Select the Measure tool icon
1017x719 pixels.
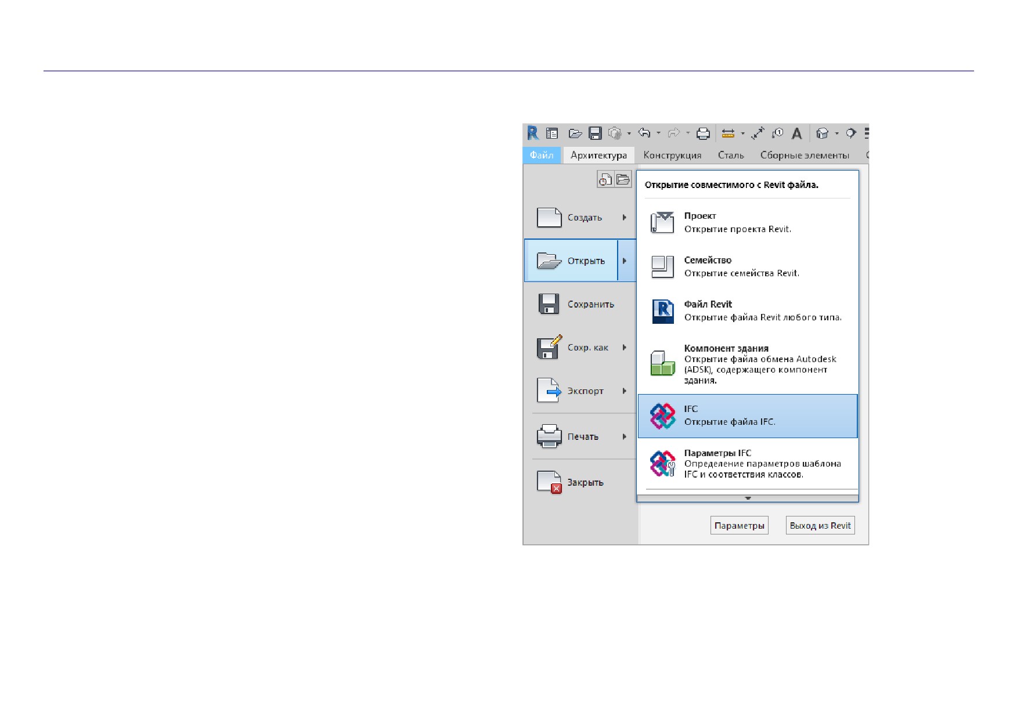[x=728, y=133]
